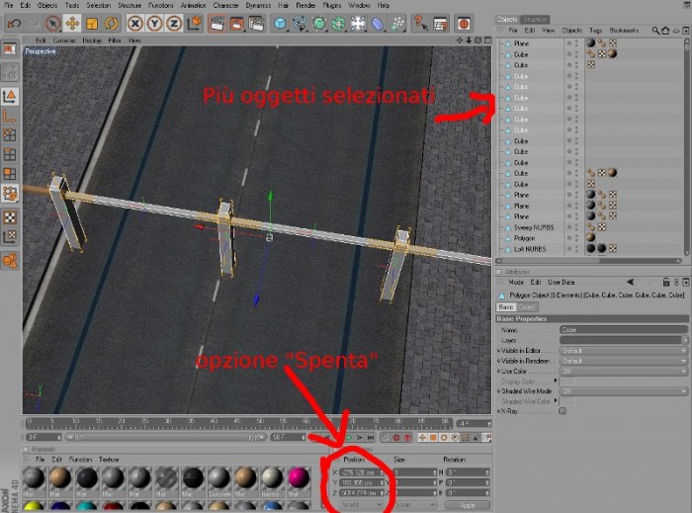Render the active view clapperboard icon
Image resolution: width=692 pixels, height=513 pixels.
pos(216,24)
